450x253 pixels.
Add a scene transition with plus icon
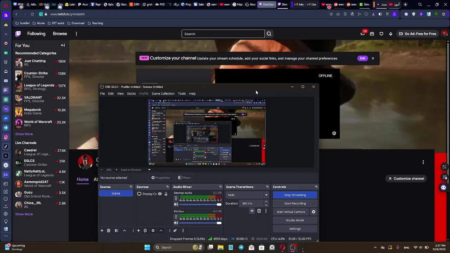(x=252, y=211)
